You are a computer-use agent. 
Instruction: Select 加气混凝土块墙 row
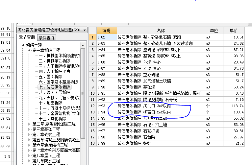[167, 81]
